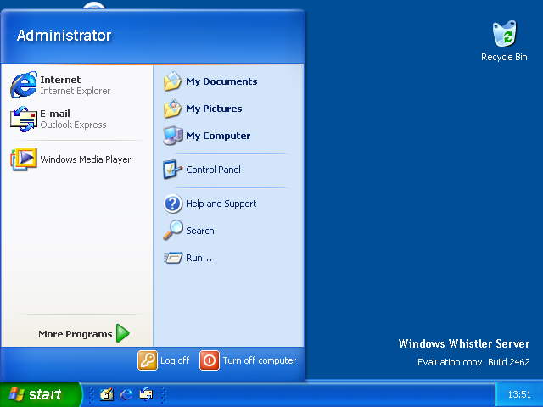Viewport: 543px width, 407px height.
Task: Click the Log off key icon
Action: point(148,360)
